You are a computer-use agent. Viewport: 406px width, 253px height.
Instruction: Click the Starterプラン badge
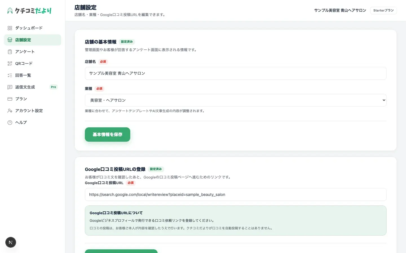[383, 10]
